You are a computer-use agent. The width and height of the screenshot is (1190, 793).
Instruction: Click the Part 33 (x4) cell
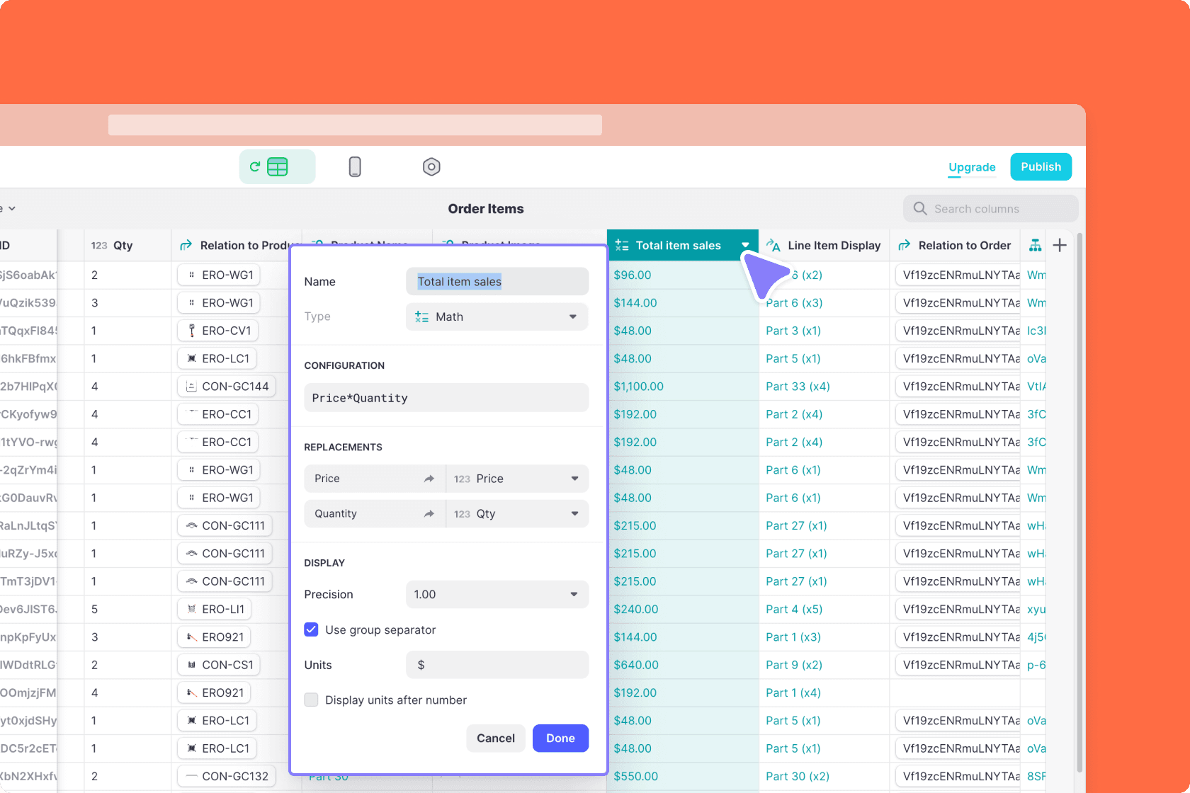coord(824,387)
